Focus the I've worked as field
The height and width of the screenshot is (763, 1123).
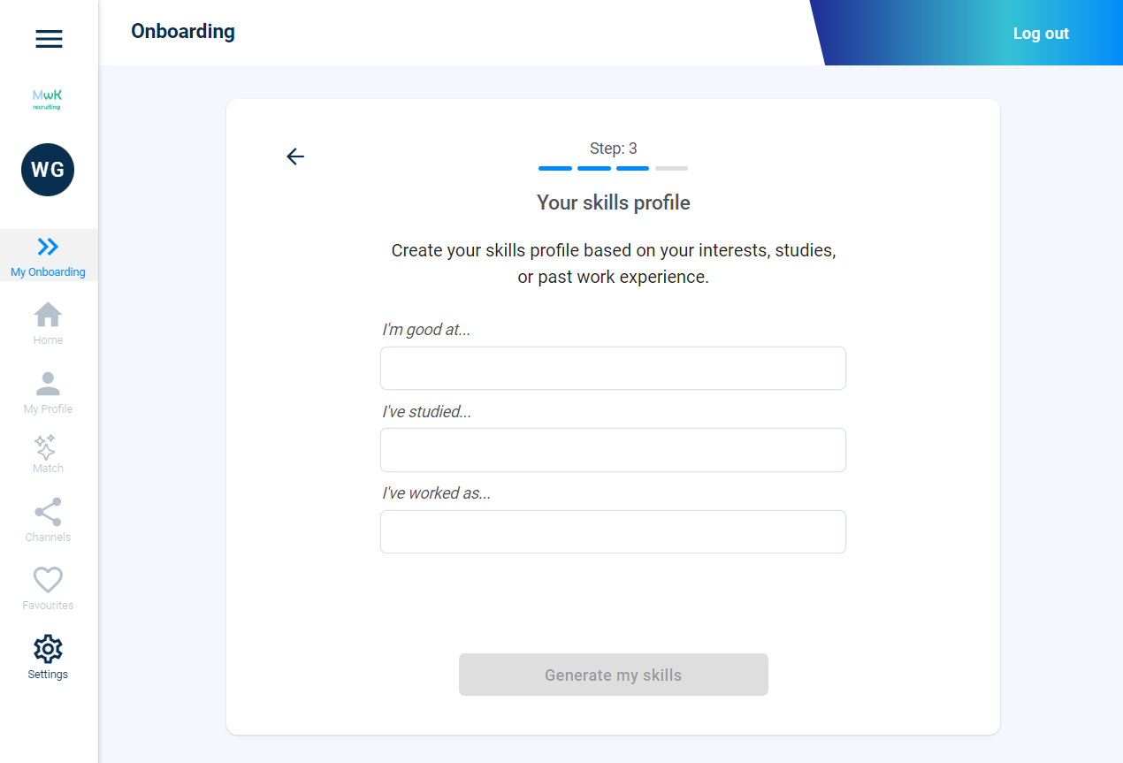coord(613,531)
